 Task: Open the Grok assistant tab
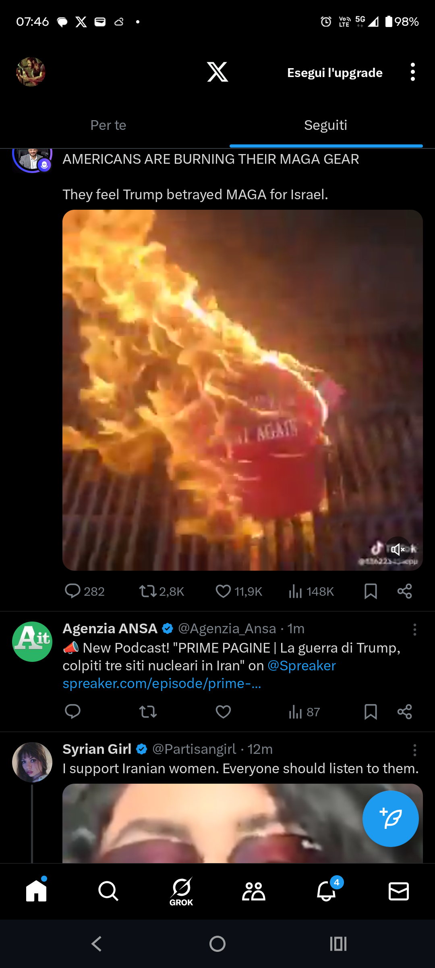click(181, 892)
